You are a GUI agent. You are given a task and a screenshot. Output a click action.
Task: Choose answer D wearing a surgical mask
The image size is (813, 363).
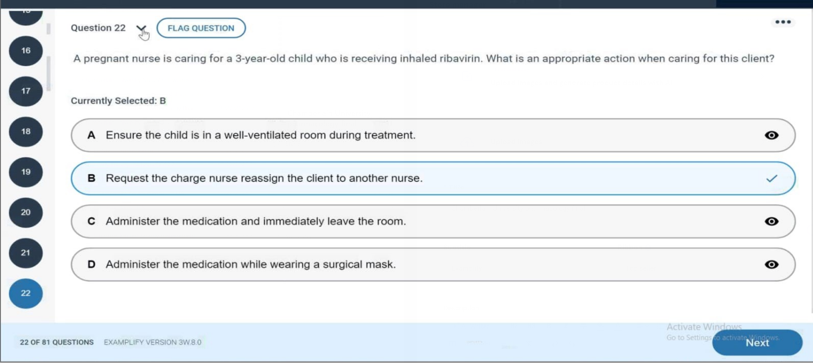point(250,264)
